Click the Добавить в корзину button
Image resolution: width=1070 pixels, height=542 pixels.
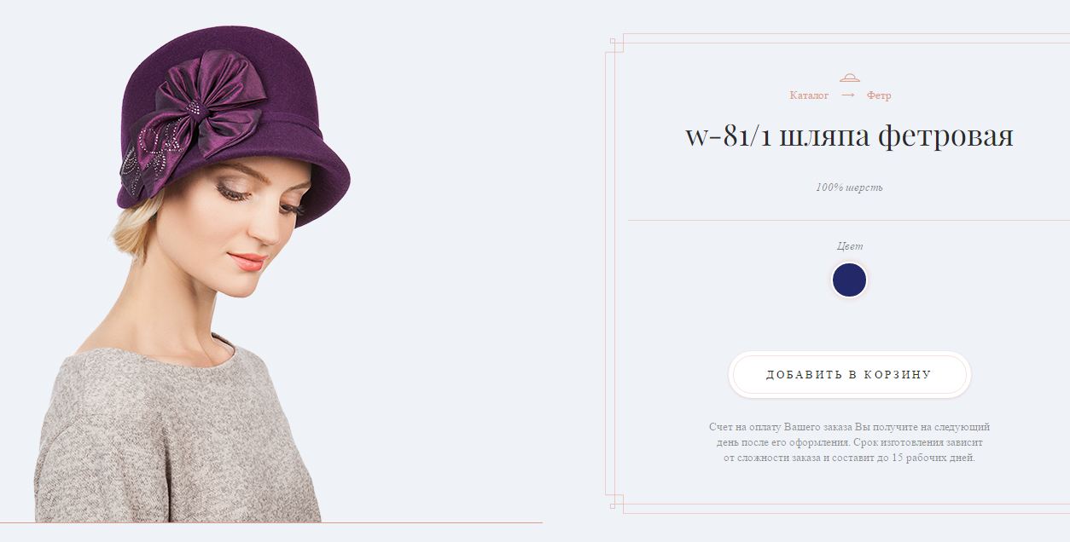coord(849,374)
